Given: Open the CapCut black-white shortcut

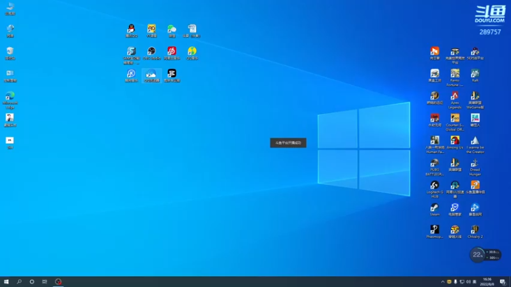Looking at the screenshot, I should tap(172, 75).
